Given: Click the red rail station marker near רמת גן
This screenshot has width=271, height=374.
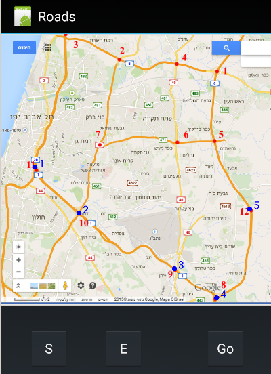Looking at the screenshot, I should click(100, 145).
